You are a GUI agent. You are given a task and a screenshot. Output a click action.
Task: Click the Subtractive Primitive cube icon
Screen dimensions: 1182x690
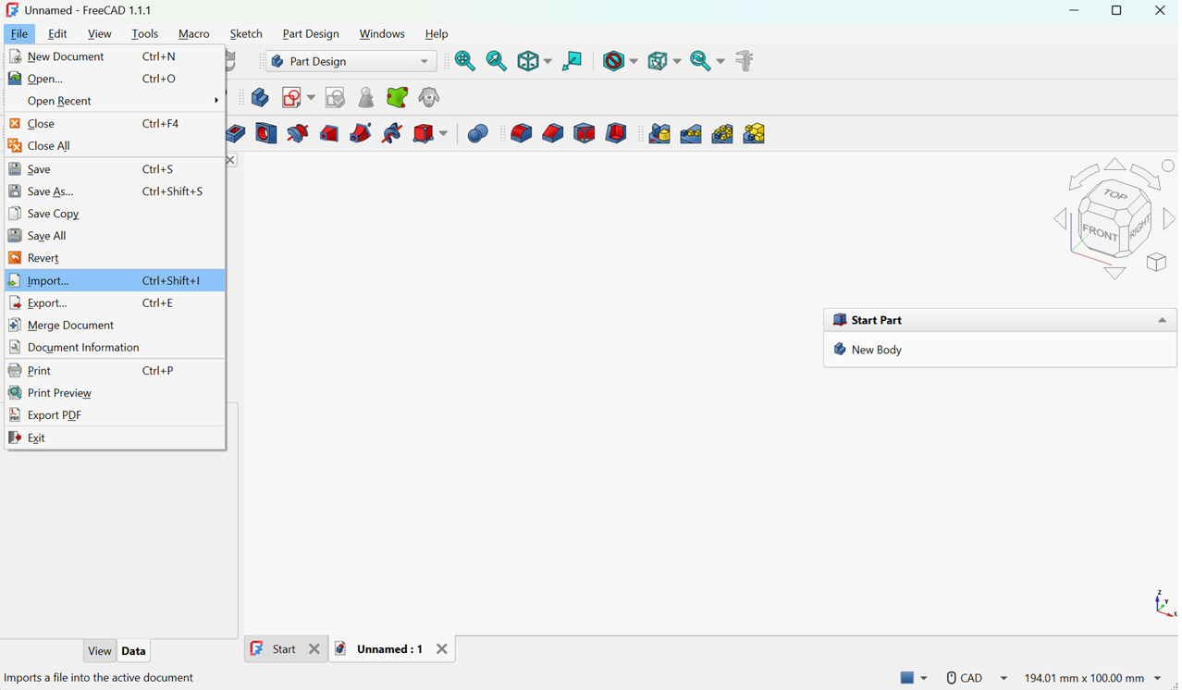tap(424, 133)
